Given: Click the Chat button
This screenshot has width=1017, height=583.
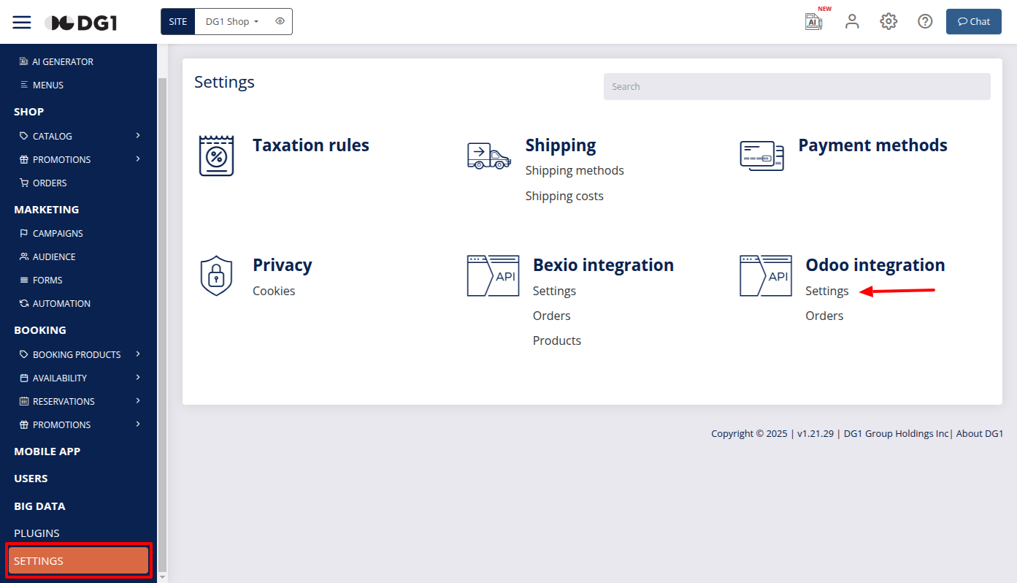Looking at the screenshot, I should (x=974, y=21).
